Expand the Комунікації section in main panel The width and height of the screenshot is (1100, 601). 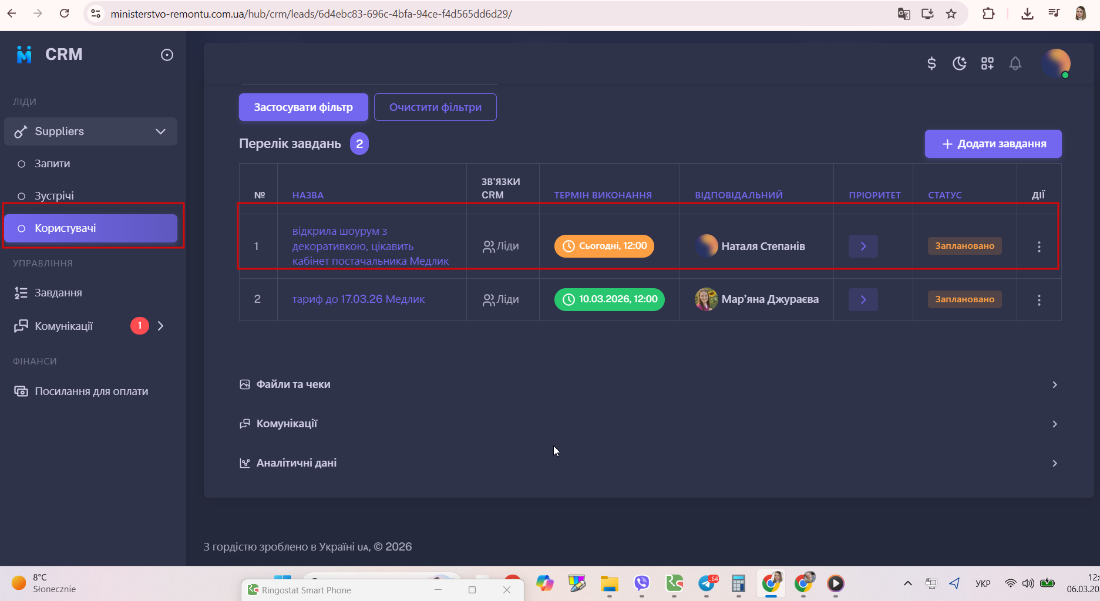coord(649,424)
